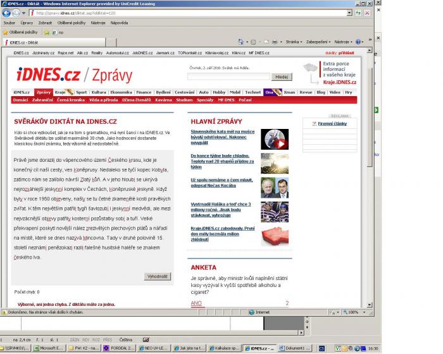
Task: Play video thumbnail of first news story
Action: (275, 139)
